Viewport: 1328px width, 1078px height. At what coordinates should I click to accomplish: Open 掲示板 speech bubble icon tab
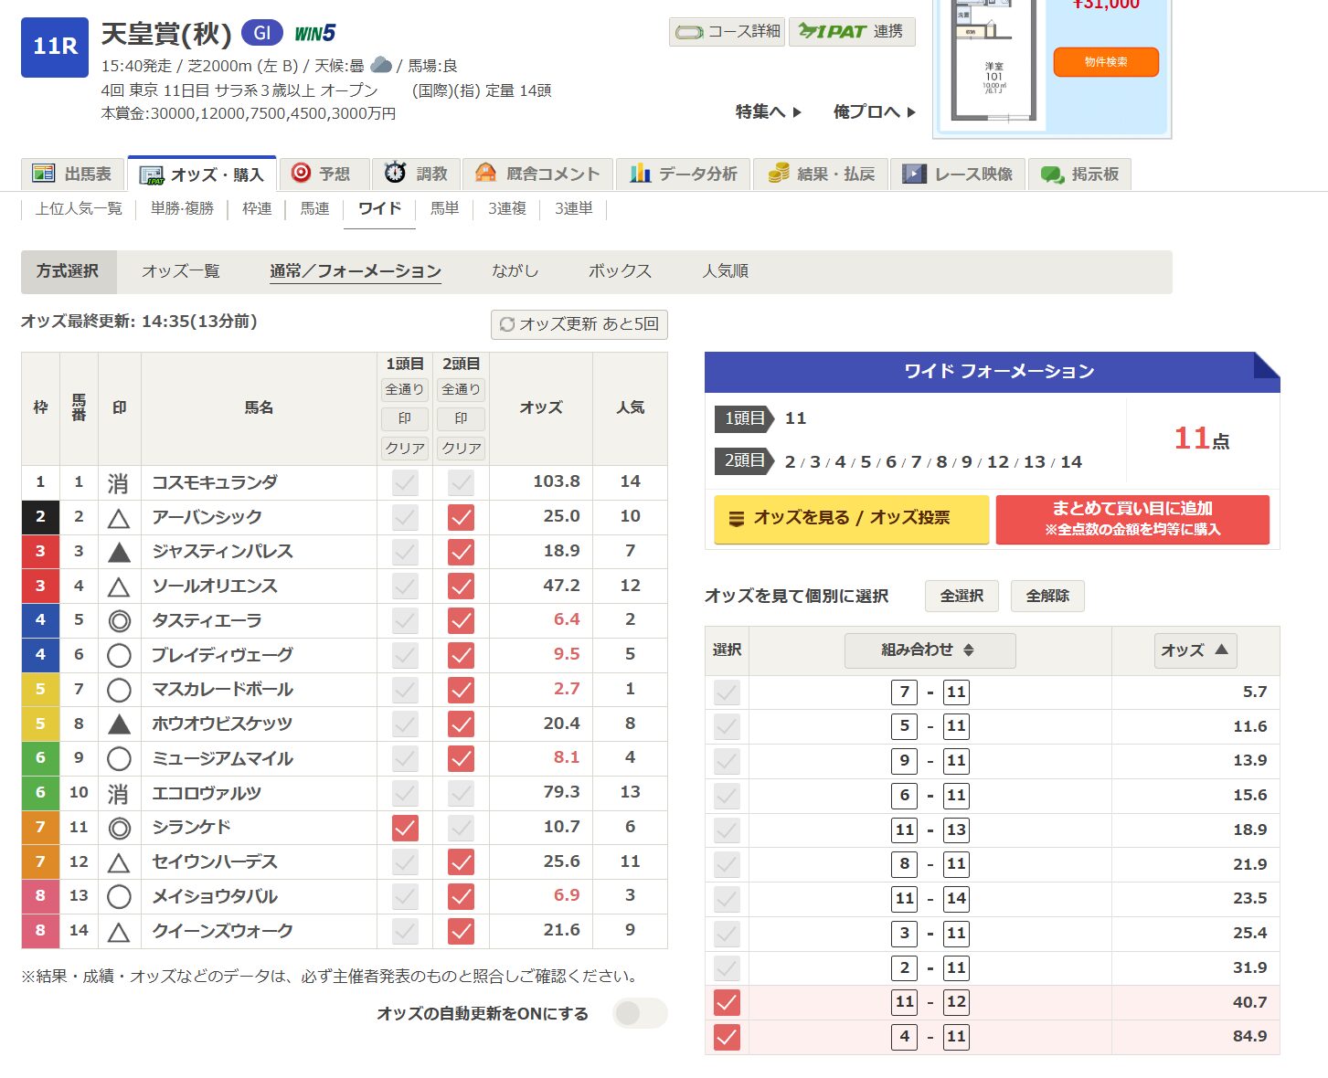[1079, 174]
